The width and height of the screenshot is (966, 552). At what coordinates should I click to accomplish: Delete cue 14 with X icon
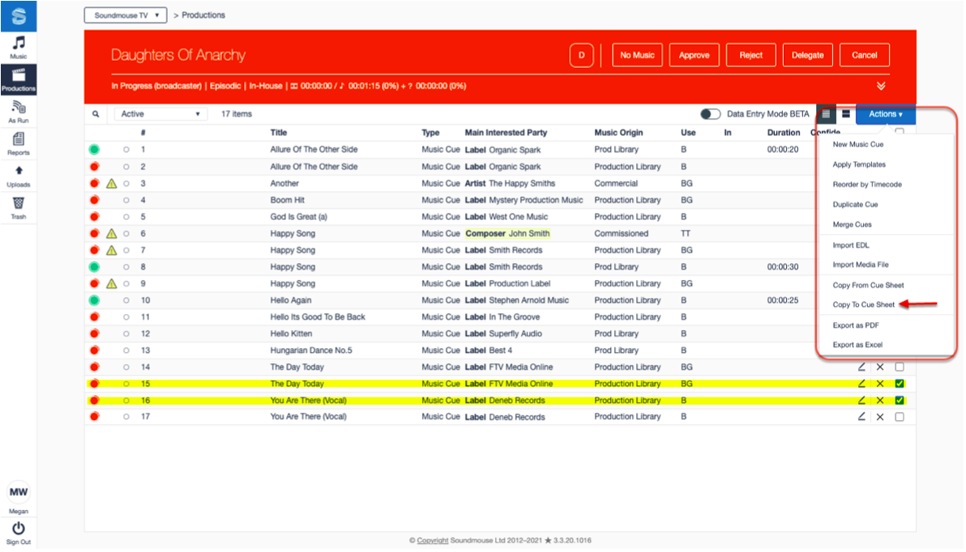pos(880,367)
